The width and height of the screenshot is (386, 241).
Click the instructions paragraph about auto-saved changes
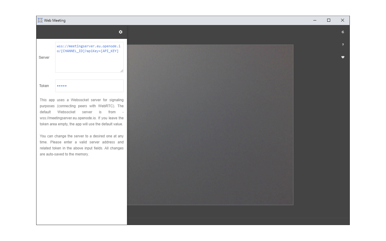tap(81, 145)
